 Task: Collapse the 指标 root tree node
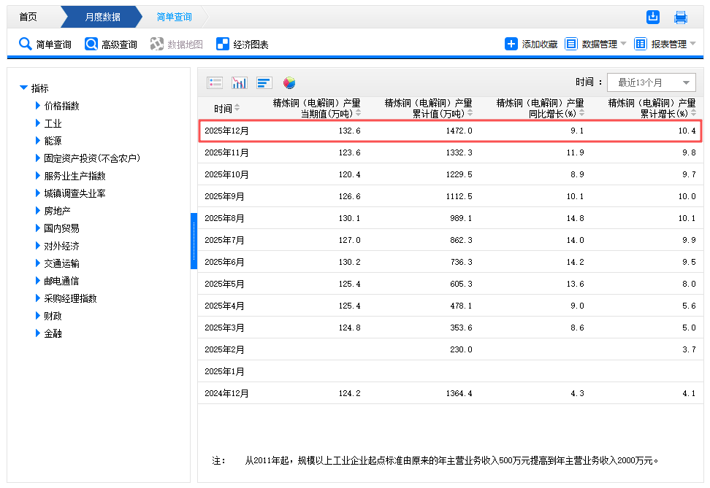click(x=24, y=88)
